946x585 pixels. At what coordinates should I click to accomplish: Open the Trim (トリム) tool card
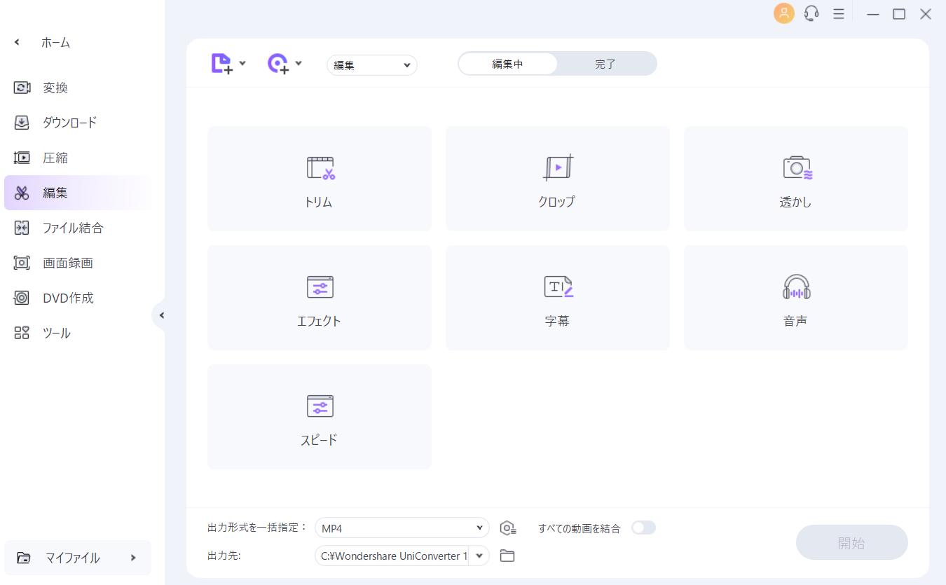320,179
